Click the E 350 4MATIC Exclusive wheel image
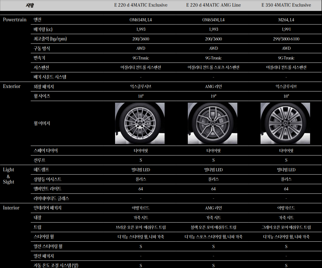This screenshot has height=268, width=322. click(x=285, y=123)
